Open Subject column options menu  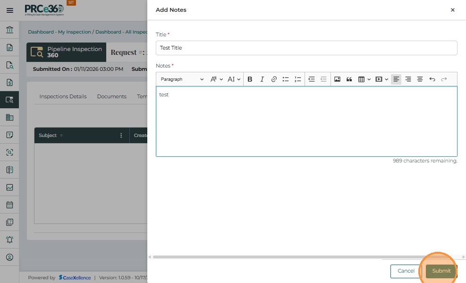click(x=121, y=135)
